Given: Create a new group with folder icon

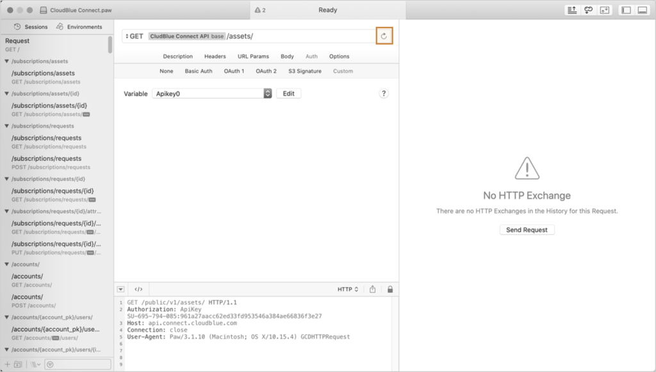Looking at the screenshot, I should [x=18, y=364].
